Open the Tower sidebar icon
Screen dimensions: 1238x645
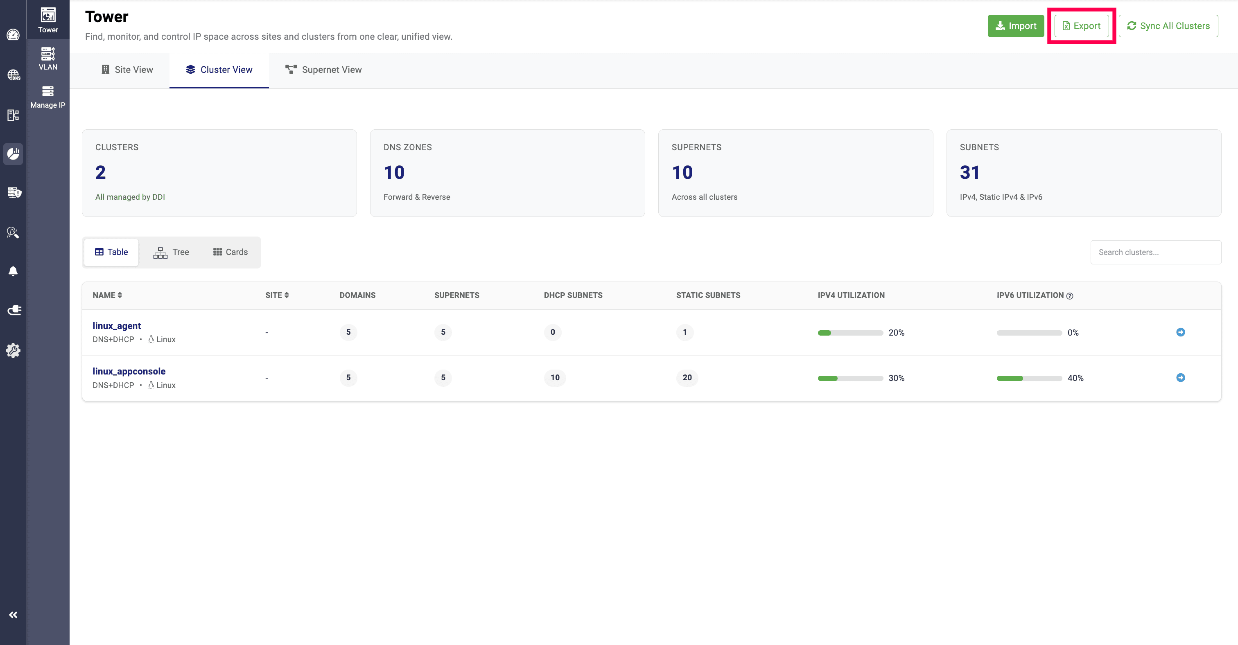pos(47,20)
